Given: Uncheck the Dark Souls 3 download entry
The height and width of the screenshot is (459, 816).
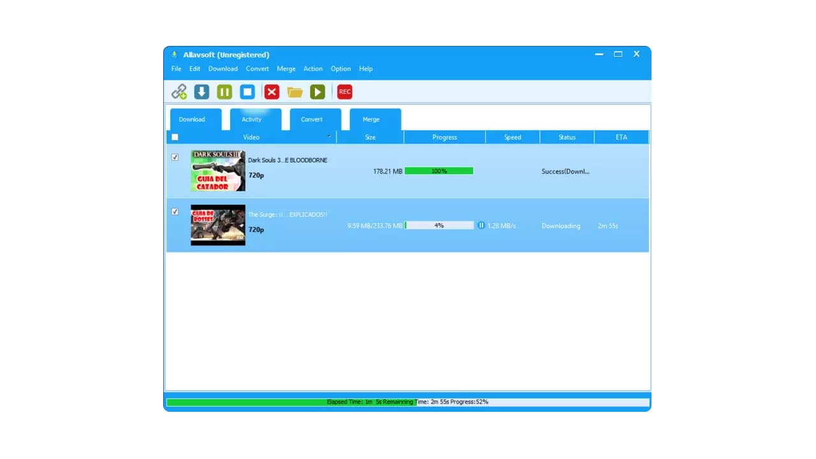Looking at the screenshot, I should (175, 157).
